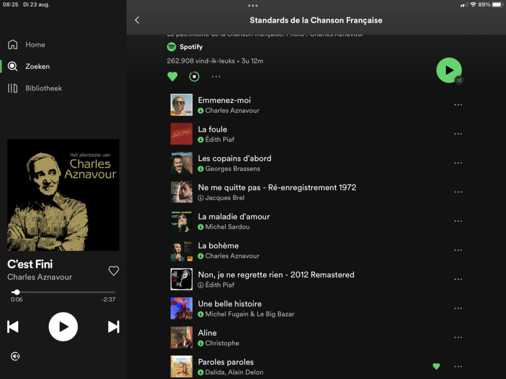Like the current song C'est Fini
The height and width of the screenshot is (379, 506).
click(x=114, y=271)
